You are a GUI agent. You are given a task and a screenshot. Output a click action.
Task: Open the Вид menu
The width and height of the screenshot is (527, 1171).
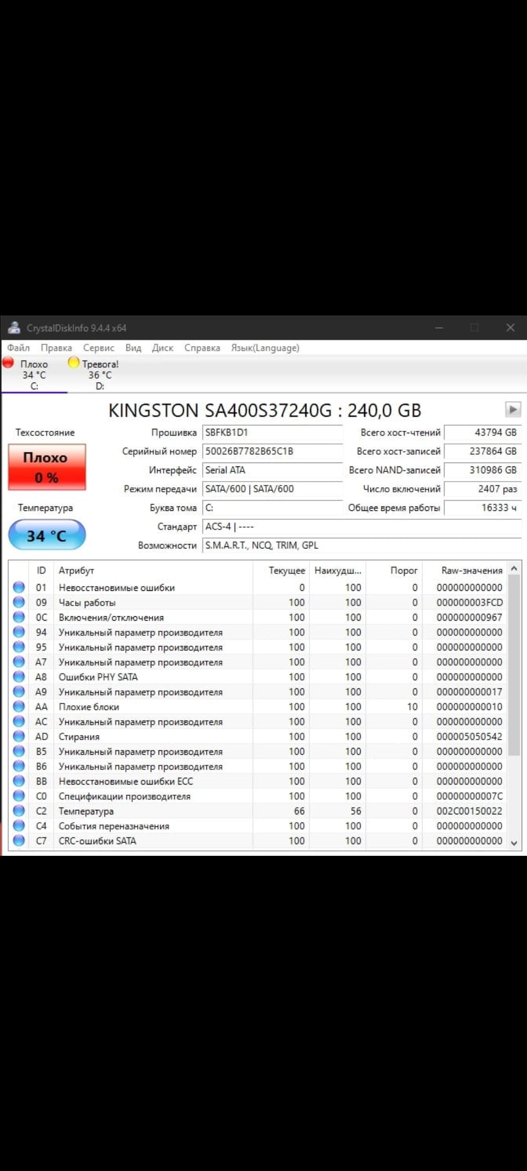tap(133, 348)
